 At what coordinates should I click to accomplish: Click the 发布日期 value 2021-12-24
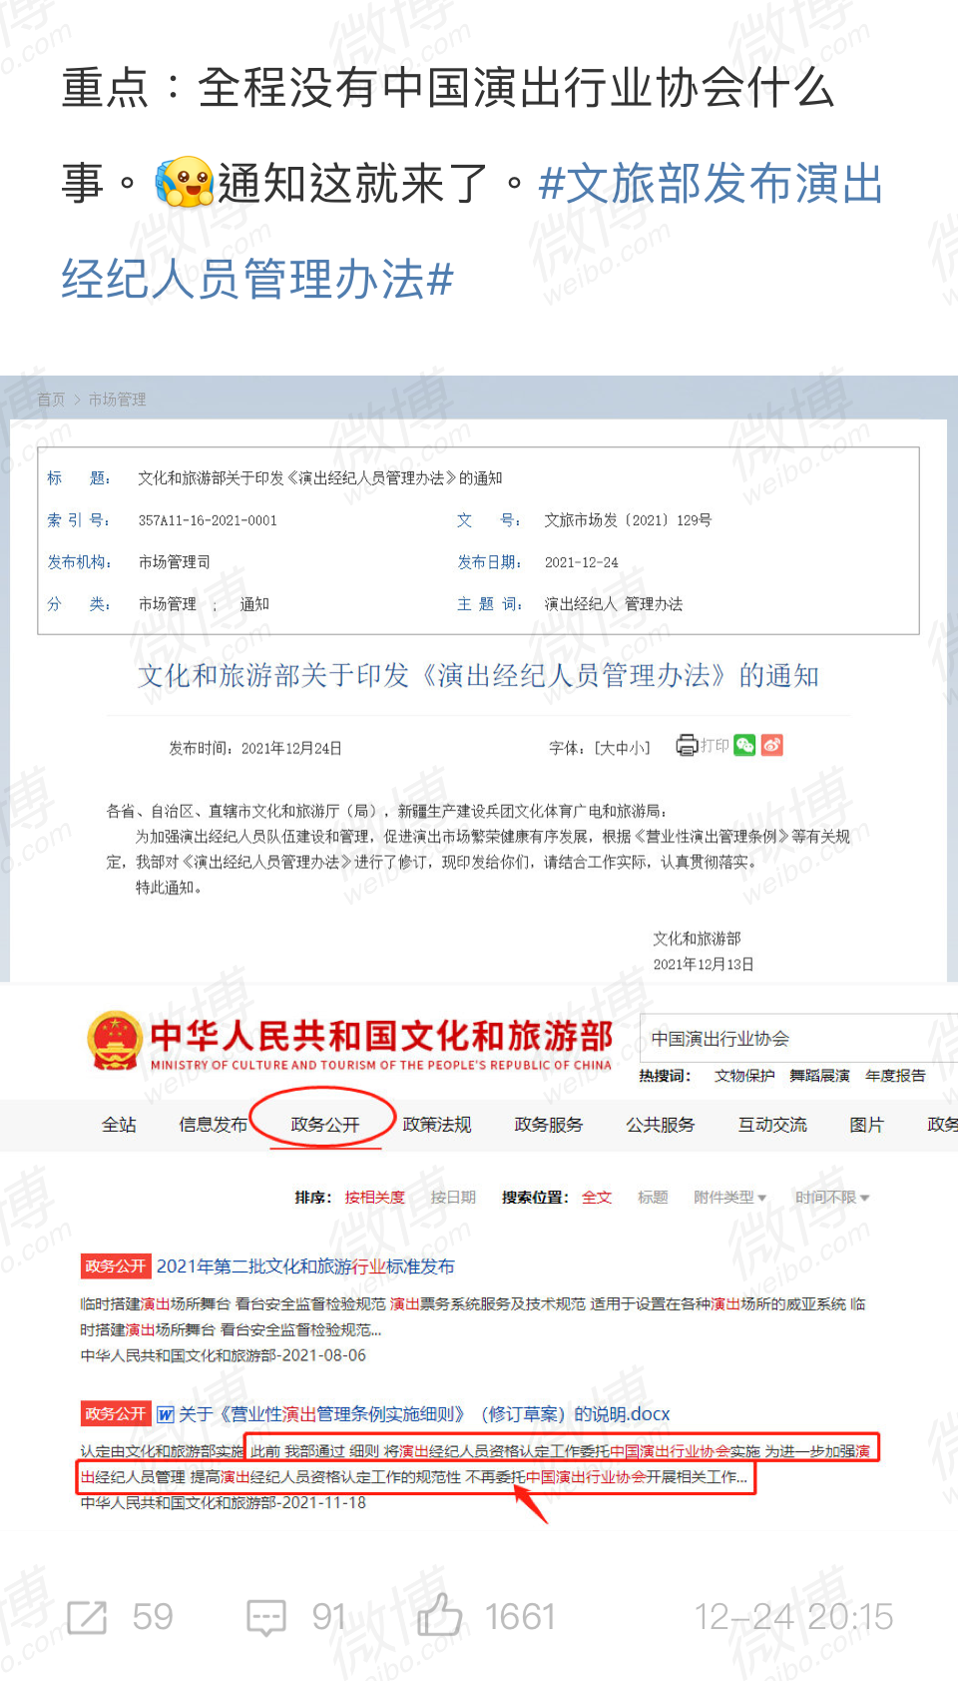[x=582, y=563]
